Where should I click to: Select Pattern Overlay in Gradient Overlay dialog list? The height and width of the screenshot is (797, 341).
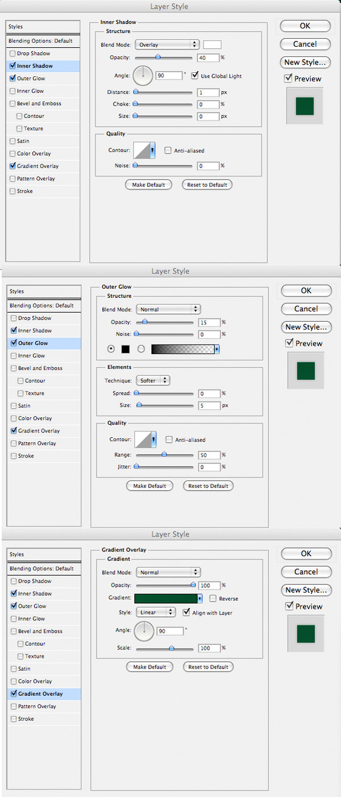tap(44, 707)
